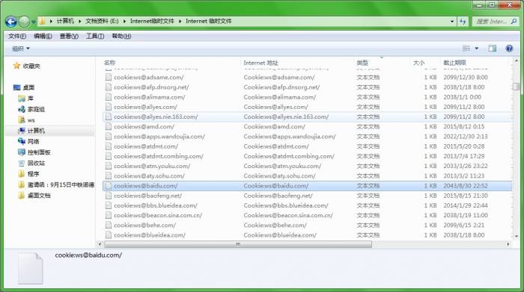
Task: Click the horizontal scrollbar thumb
Action: pos(238,244)
